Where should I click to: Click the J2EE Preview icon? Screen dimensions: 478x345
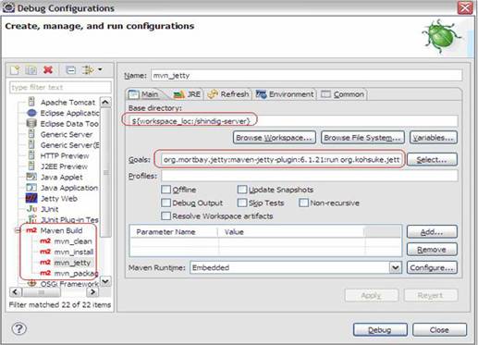pos(31,166)
